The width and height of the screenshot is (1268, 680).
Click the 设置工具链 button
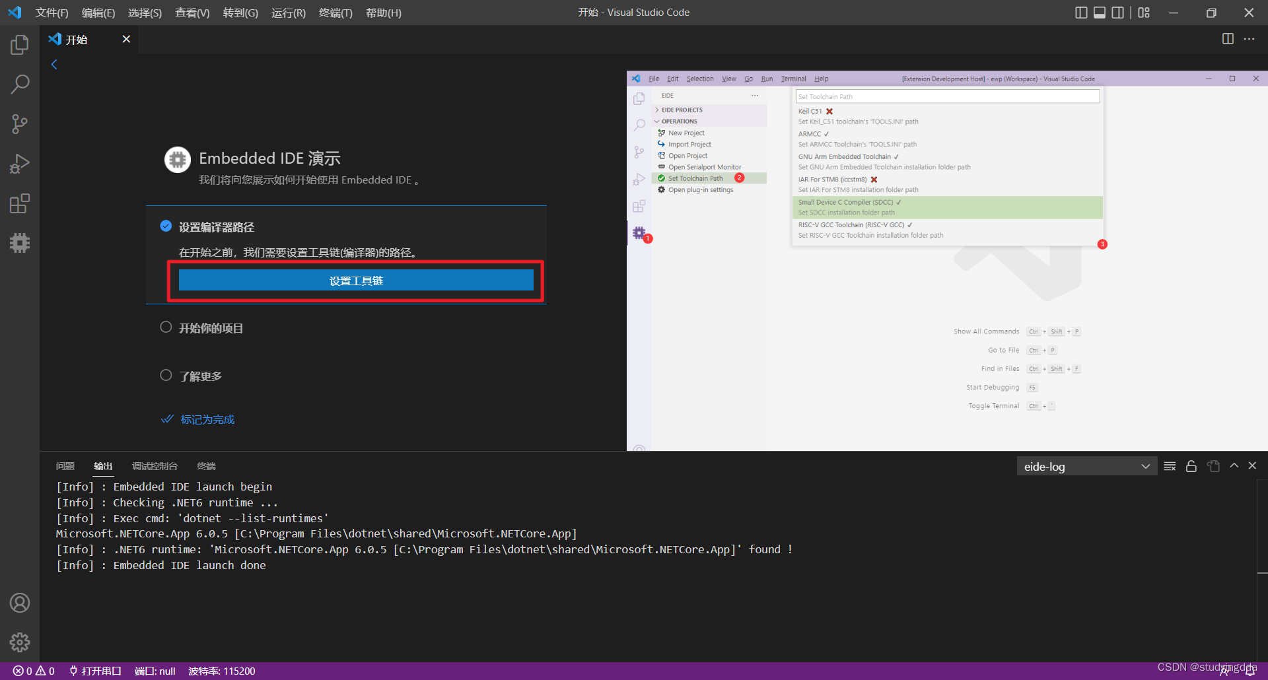click(356, 281)
